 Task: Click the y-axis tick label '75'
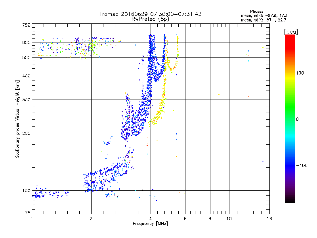28,213
